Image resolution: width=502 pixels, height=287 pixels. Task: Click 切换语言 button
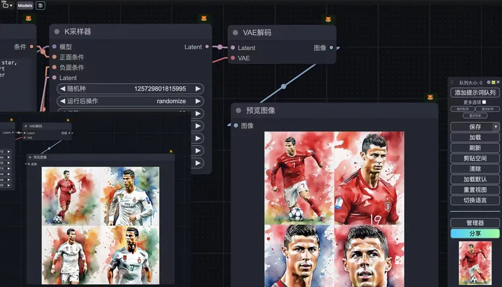(x=475, y=200)
